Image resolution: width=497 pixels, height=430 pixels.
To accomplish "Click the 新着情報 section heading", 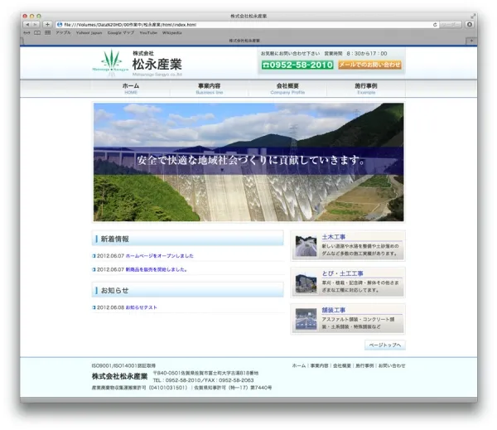I will pyautogui.click(x=188, y=239).
